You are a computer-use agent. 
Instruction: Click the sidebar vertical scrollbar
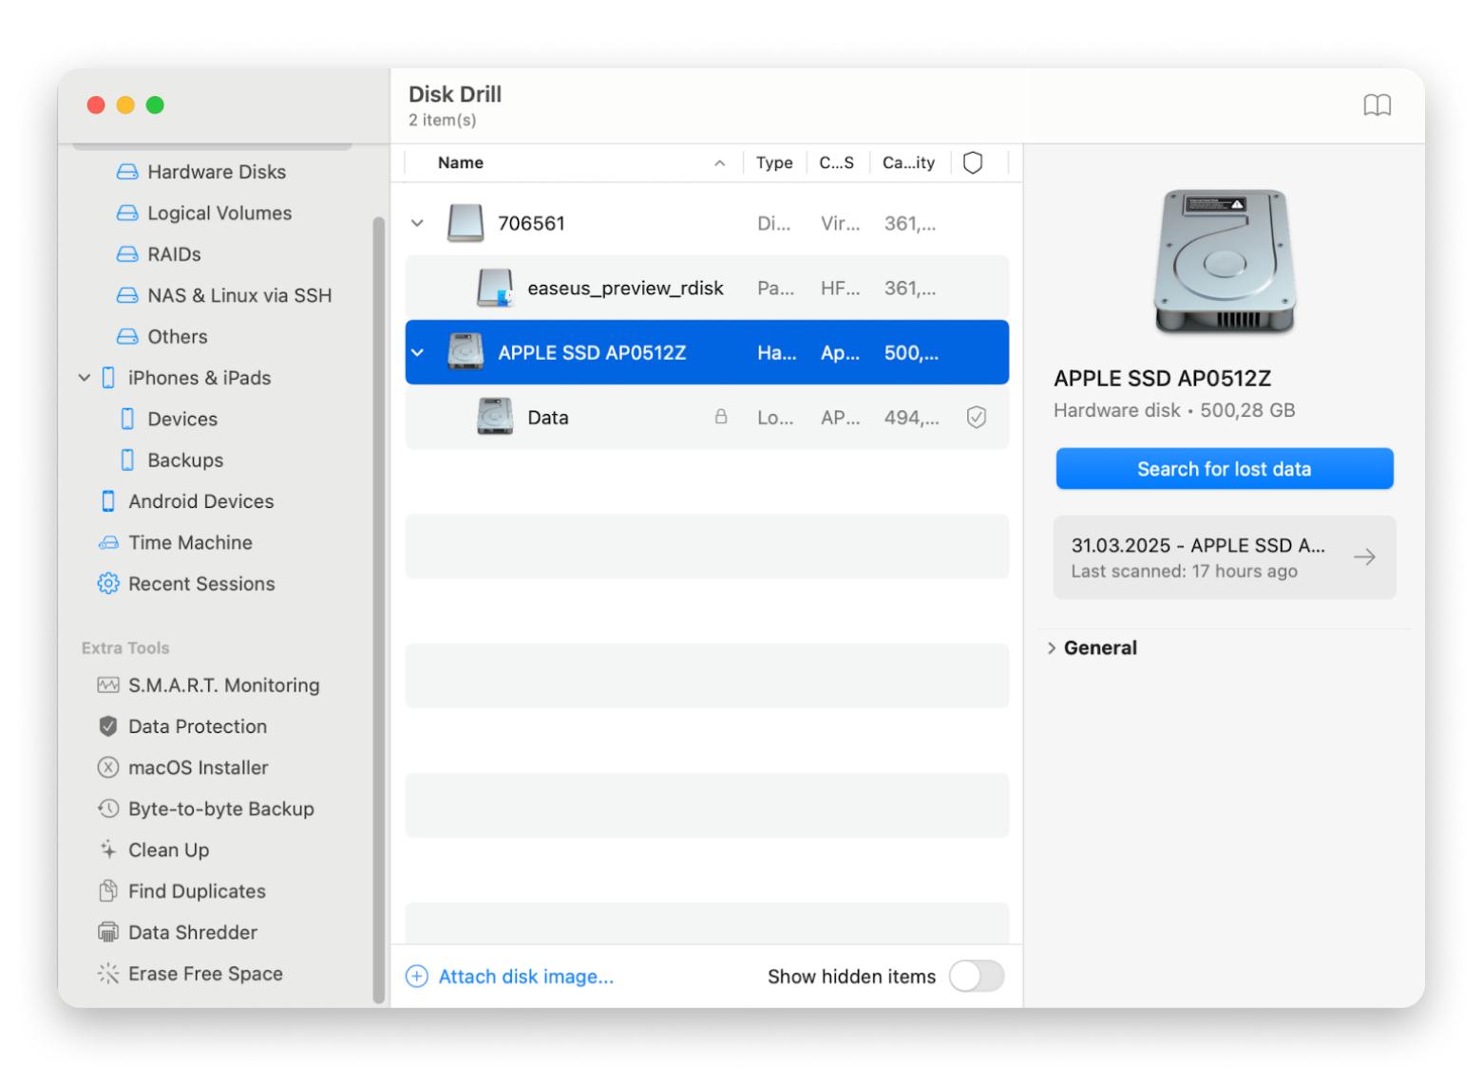click(379, 609)
